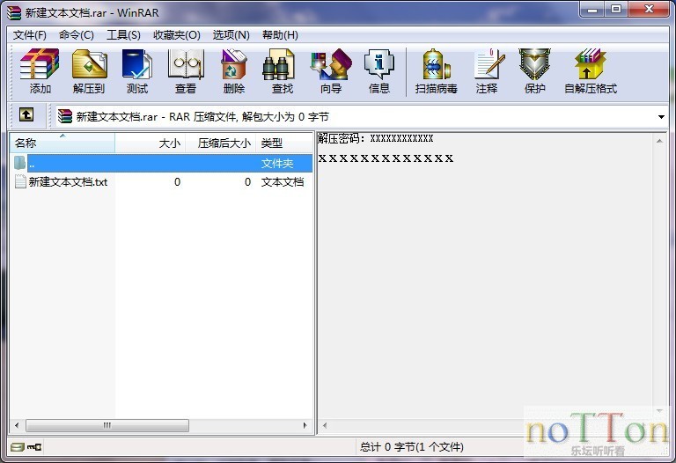Click archive path text 新建文本文档.rar
Viewport: 676px width, 463px height.
coord(117,117)
